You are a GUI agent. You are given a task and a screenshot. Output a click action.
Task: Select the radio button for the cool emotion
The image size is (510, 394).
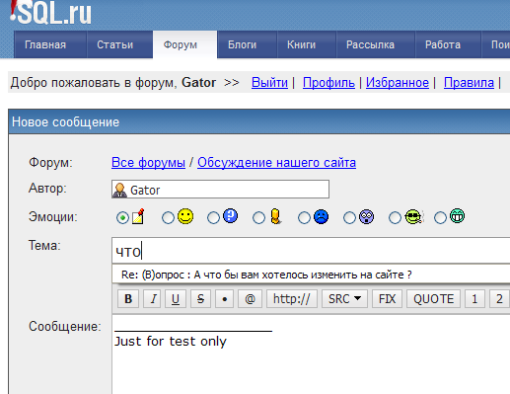coord(395,217)
